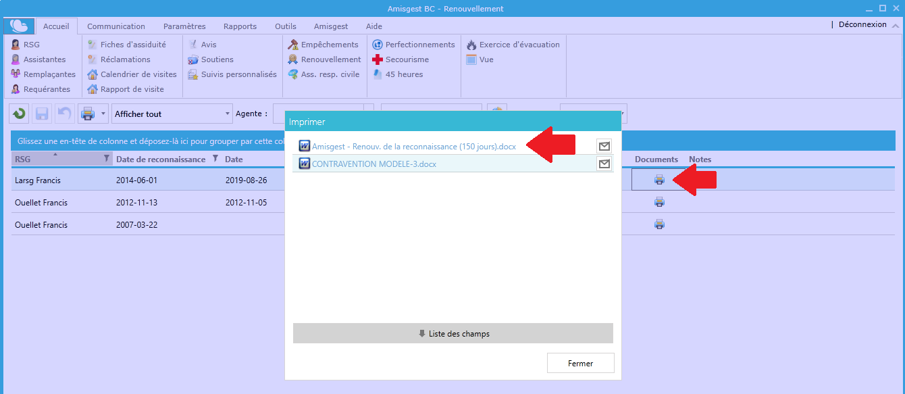Open RSG list from ribbon
This screenshot has height=394, width=905.
(x=25, y=45)
